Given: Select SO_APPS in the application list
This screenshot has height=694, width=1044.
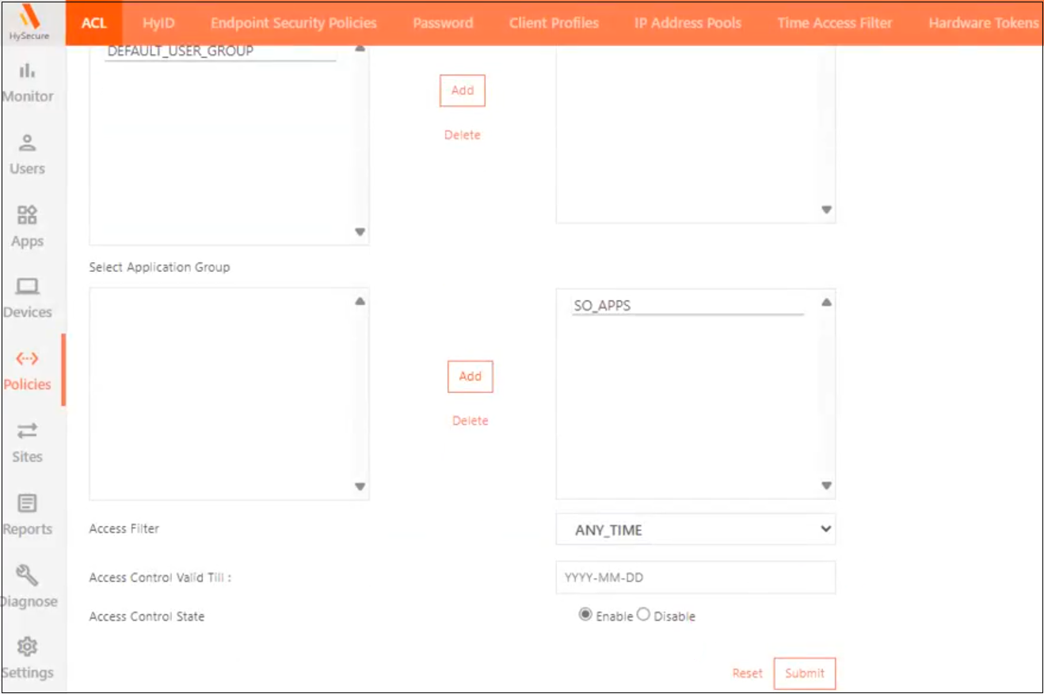Looking at the screenshot, I should point(603,306).
